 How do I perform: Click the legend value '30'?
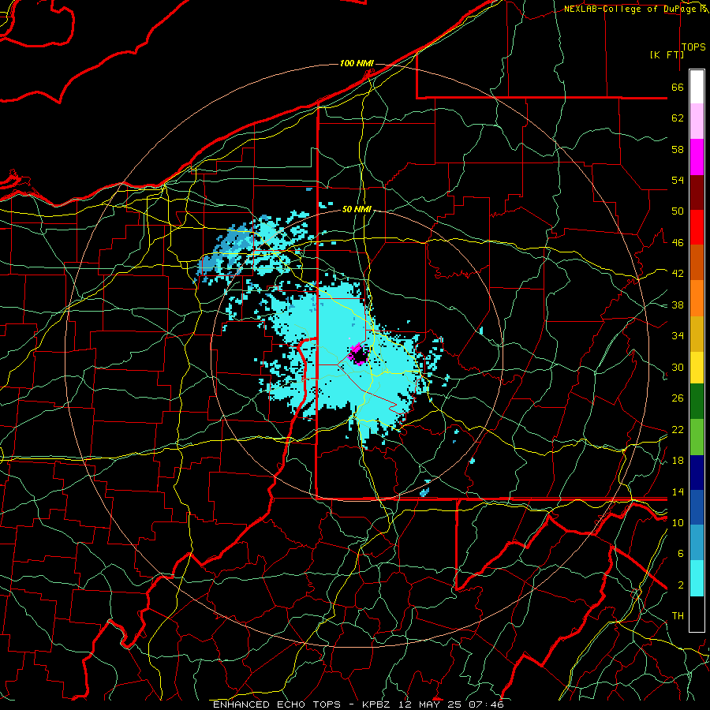[x=678, y=367]
